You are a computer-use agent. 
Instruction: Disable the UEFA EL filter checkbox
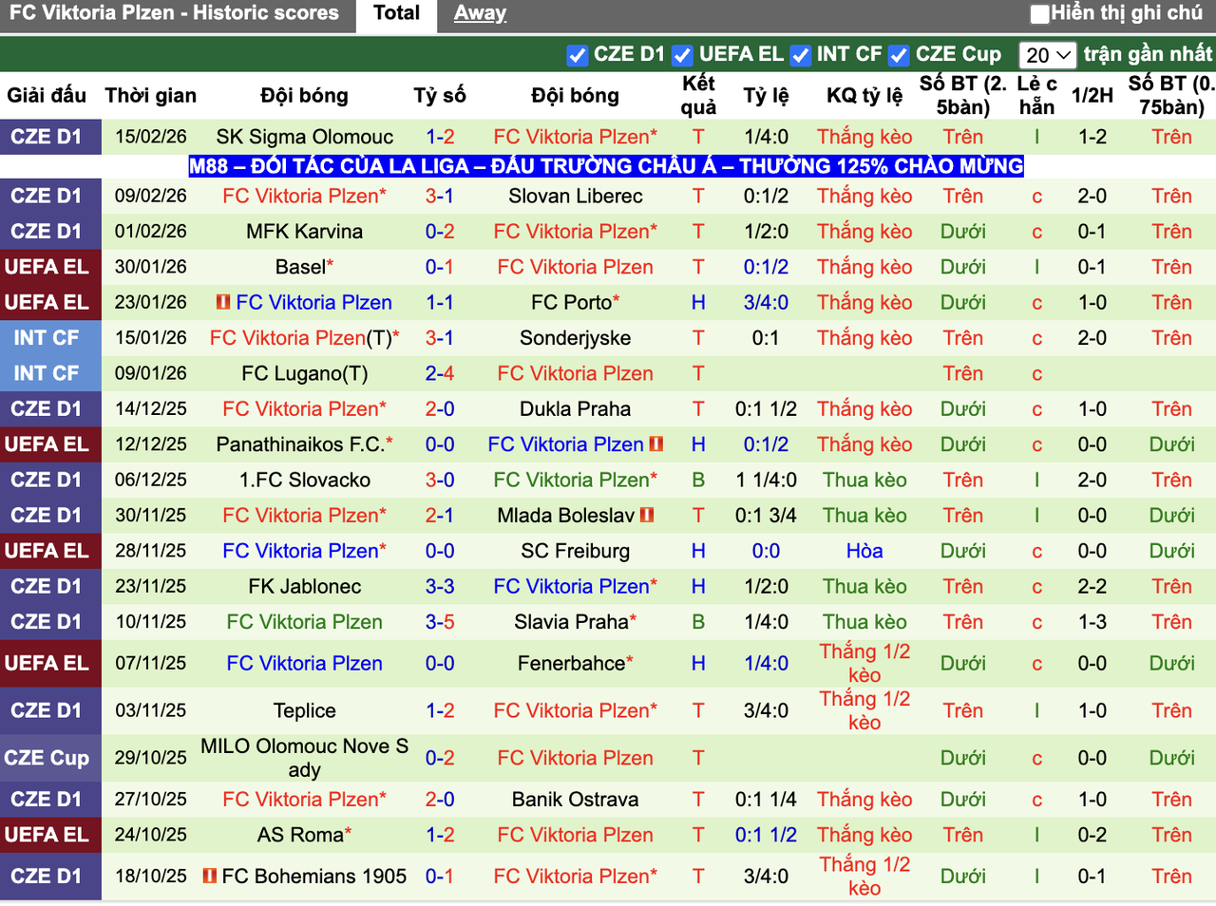pyautogui.click(x=682, y=55)
